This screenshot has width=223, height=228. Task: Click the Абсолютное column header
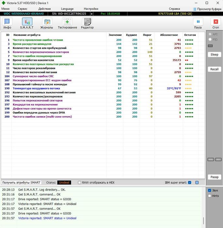pyautogui.click(x=169, y=35)
